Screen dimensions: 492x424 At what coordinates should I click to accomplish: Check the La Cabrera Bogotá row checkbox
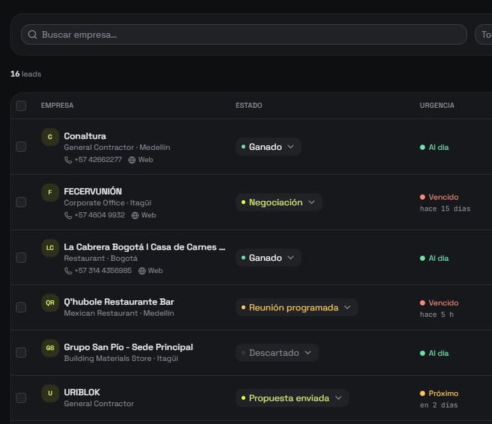[21, 258]
